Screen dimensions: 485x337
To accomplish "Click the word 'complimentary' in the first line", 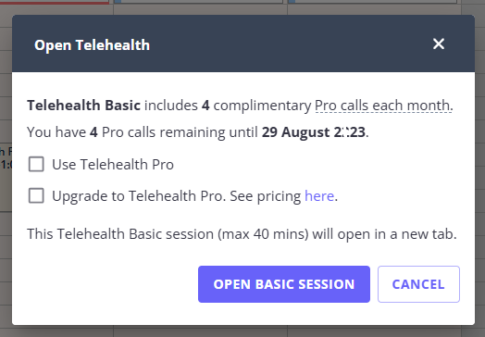I will coord(262,106).
